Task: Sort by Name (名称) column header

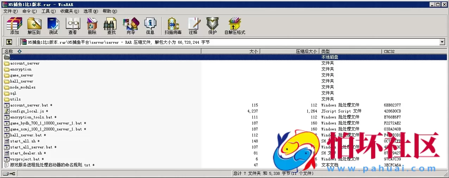Action: [x=101, y=51]
